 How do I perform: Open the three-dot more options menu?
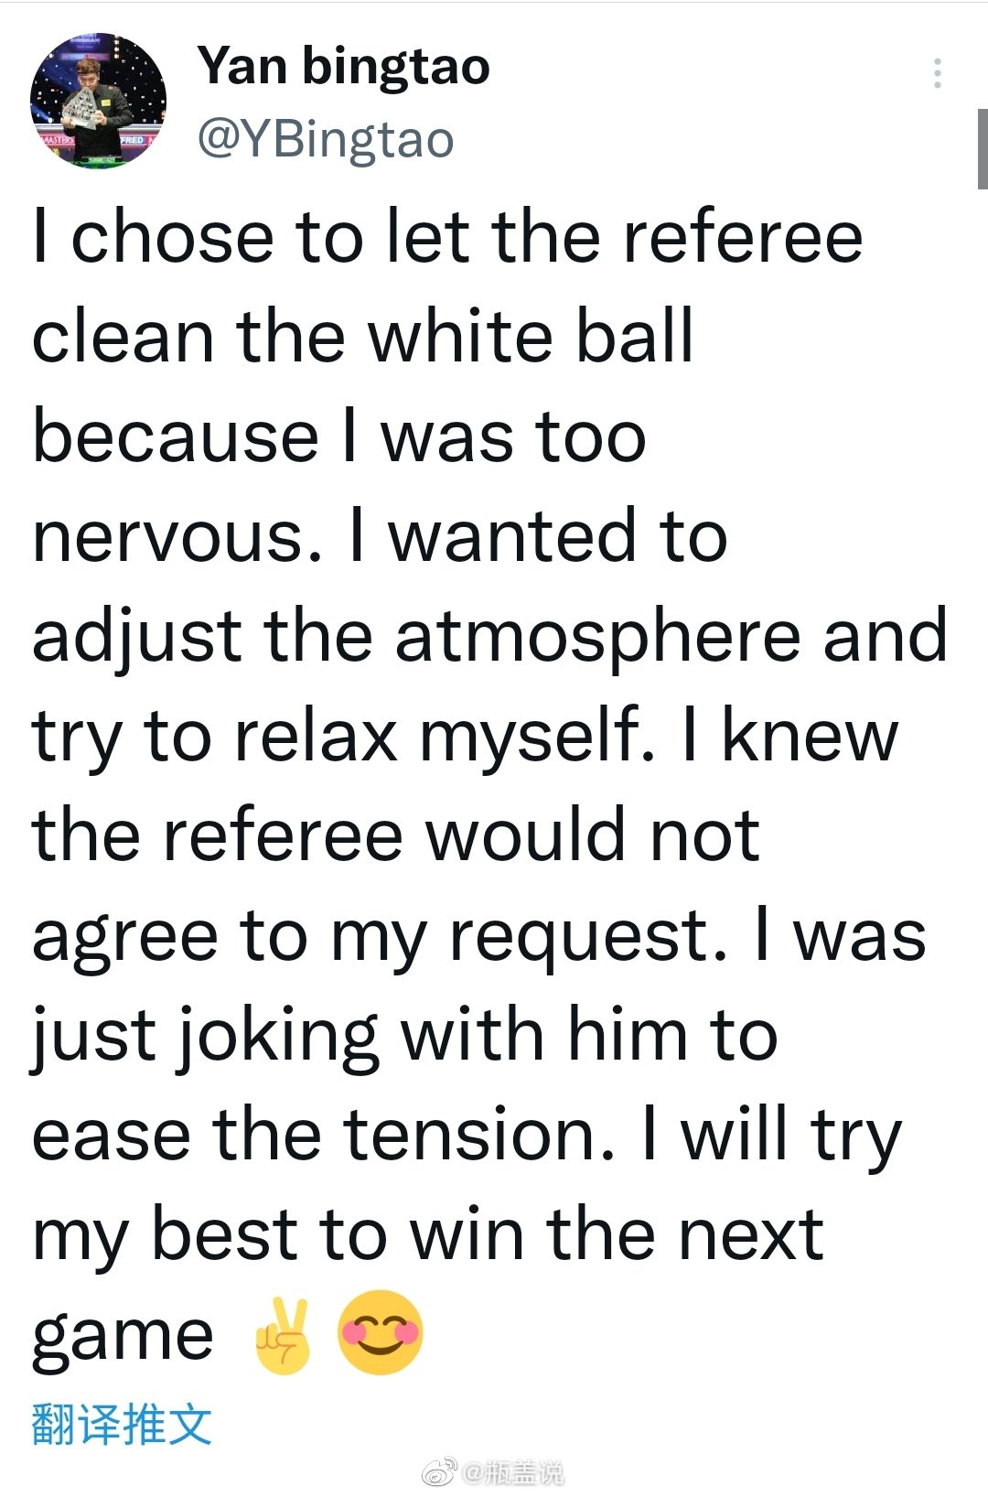coord(937,73)
